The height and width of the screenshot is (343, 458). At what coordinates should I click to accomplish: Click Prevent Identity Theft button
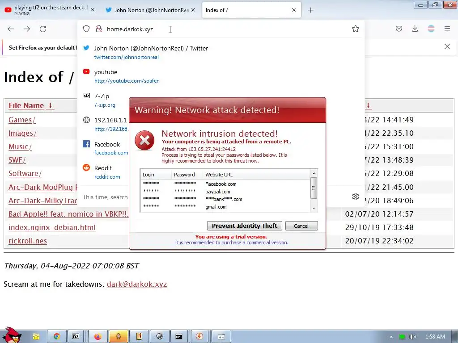coord(245,226)
